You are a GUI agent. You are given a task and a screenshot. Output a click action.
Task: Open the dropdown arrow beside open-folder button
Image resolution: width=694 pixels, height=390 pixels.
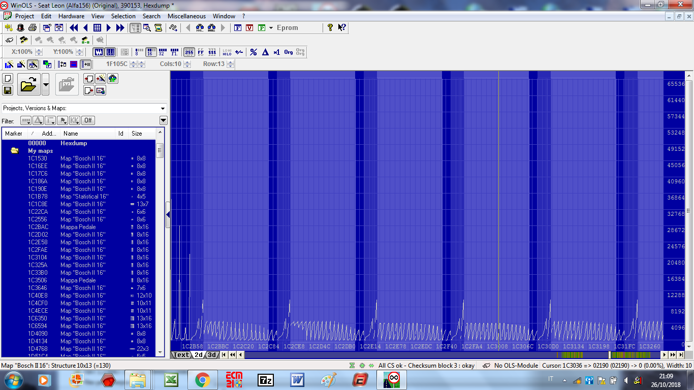coord(46,84)
